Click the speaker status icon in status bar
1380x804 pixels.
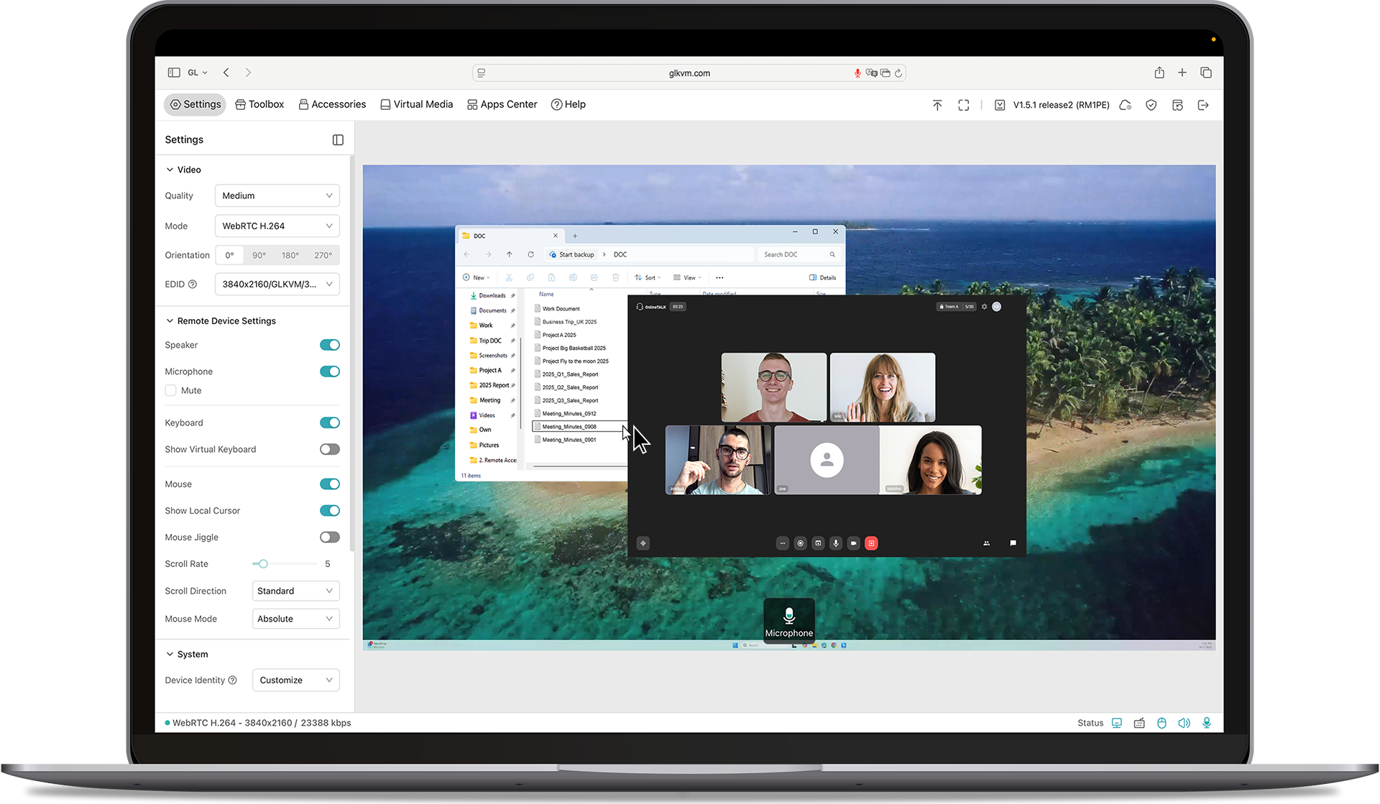[1184, 723]
